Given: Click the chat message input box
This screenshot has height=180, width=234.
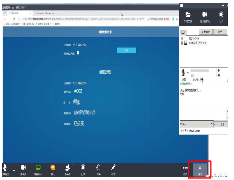Looking at the screenshot, I should 203,114.
